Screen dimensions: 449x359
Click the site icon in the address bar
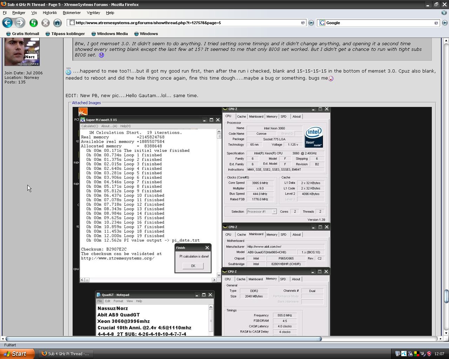[x=72, y=23]
